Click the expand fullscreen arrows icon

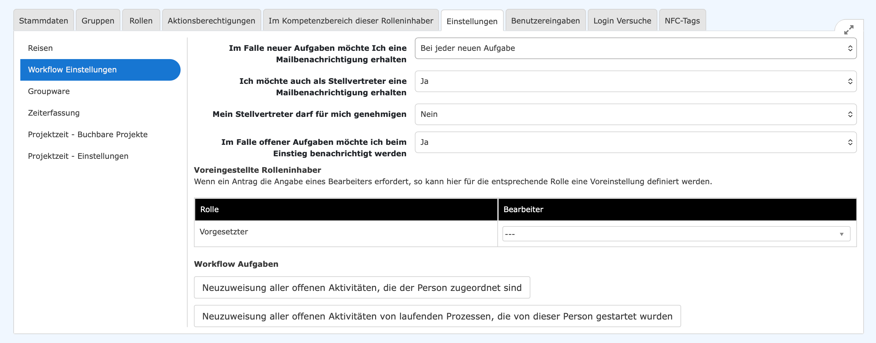coord(849,30)
